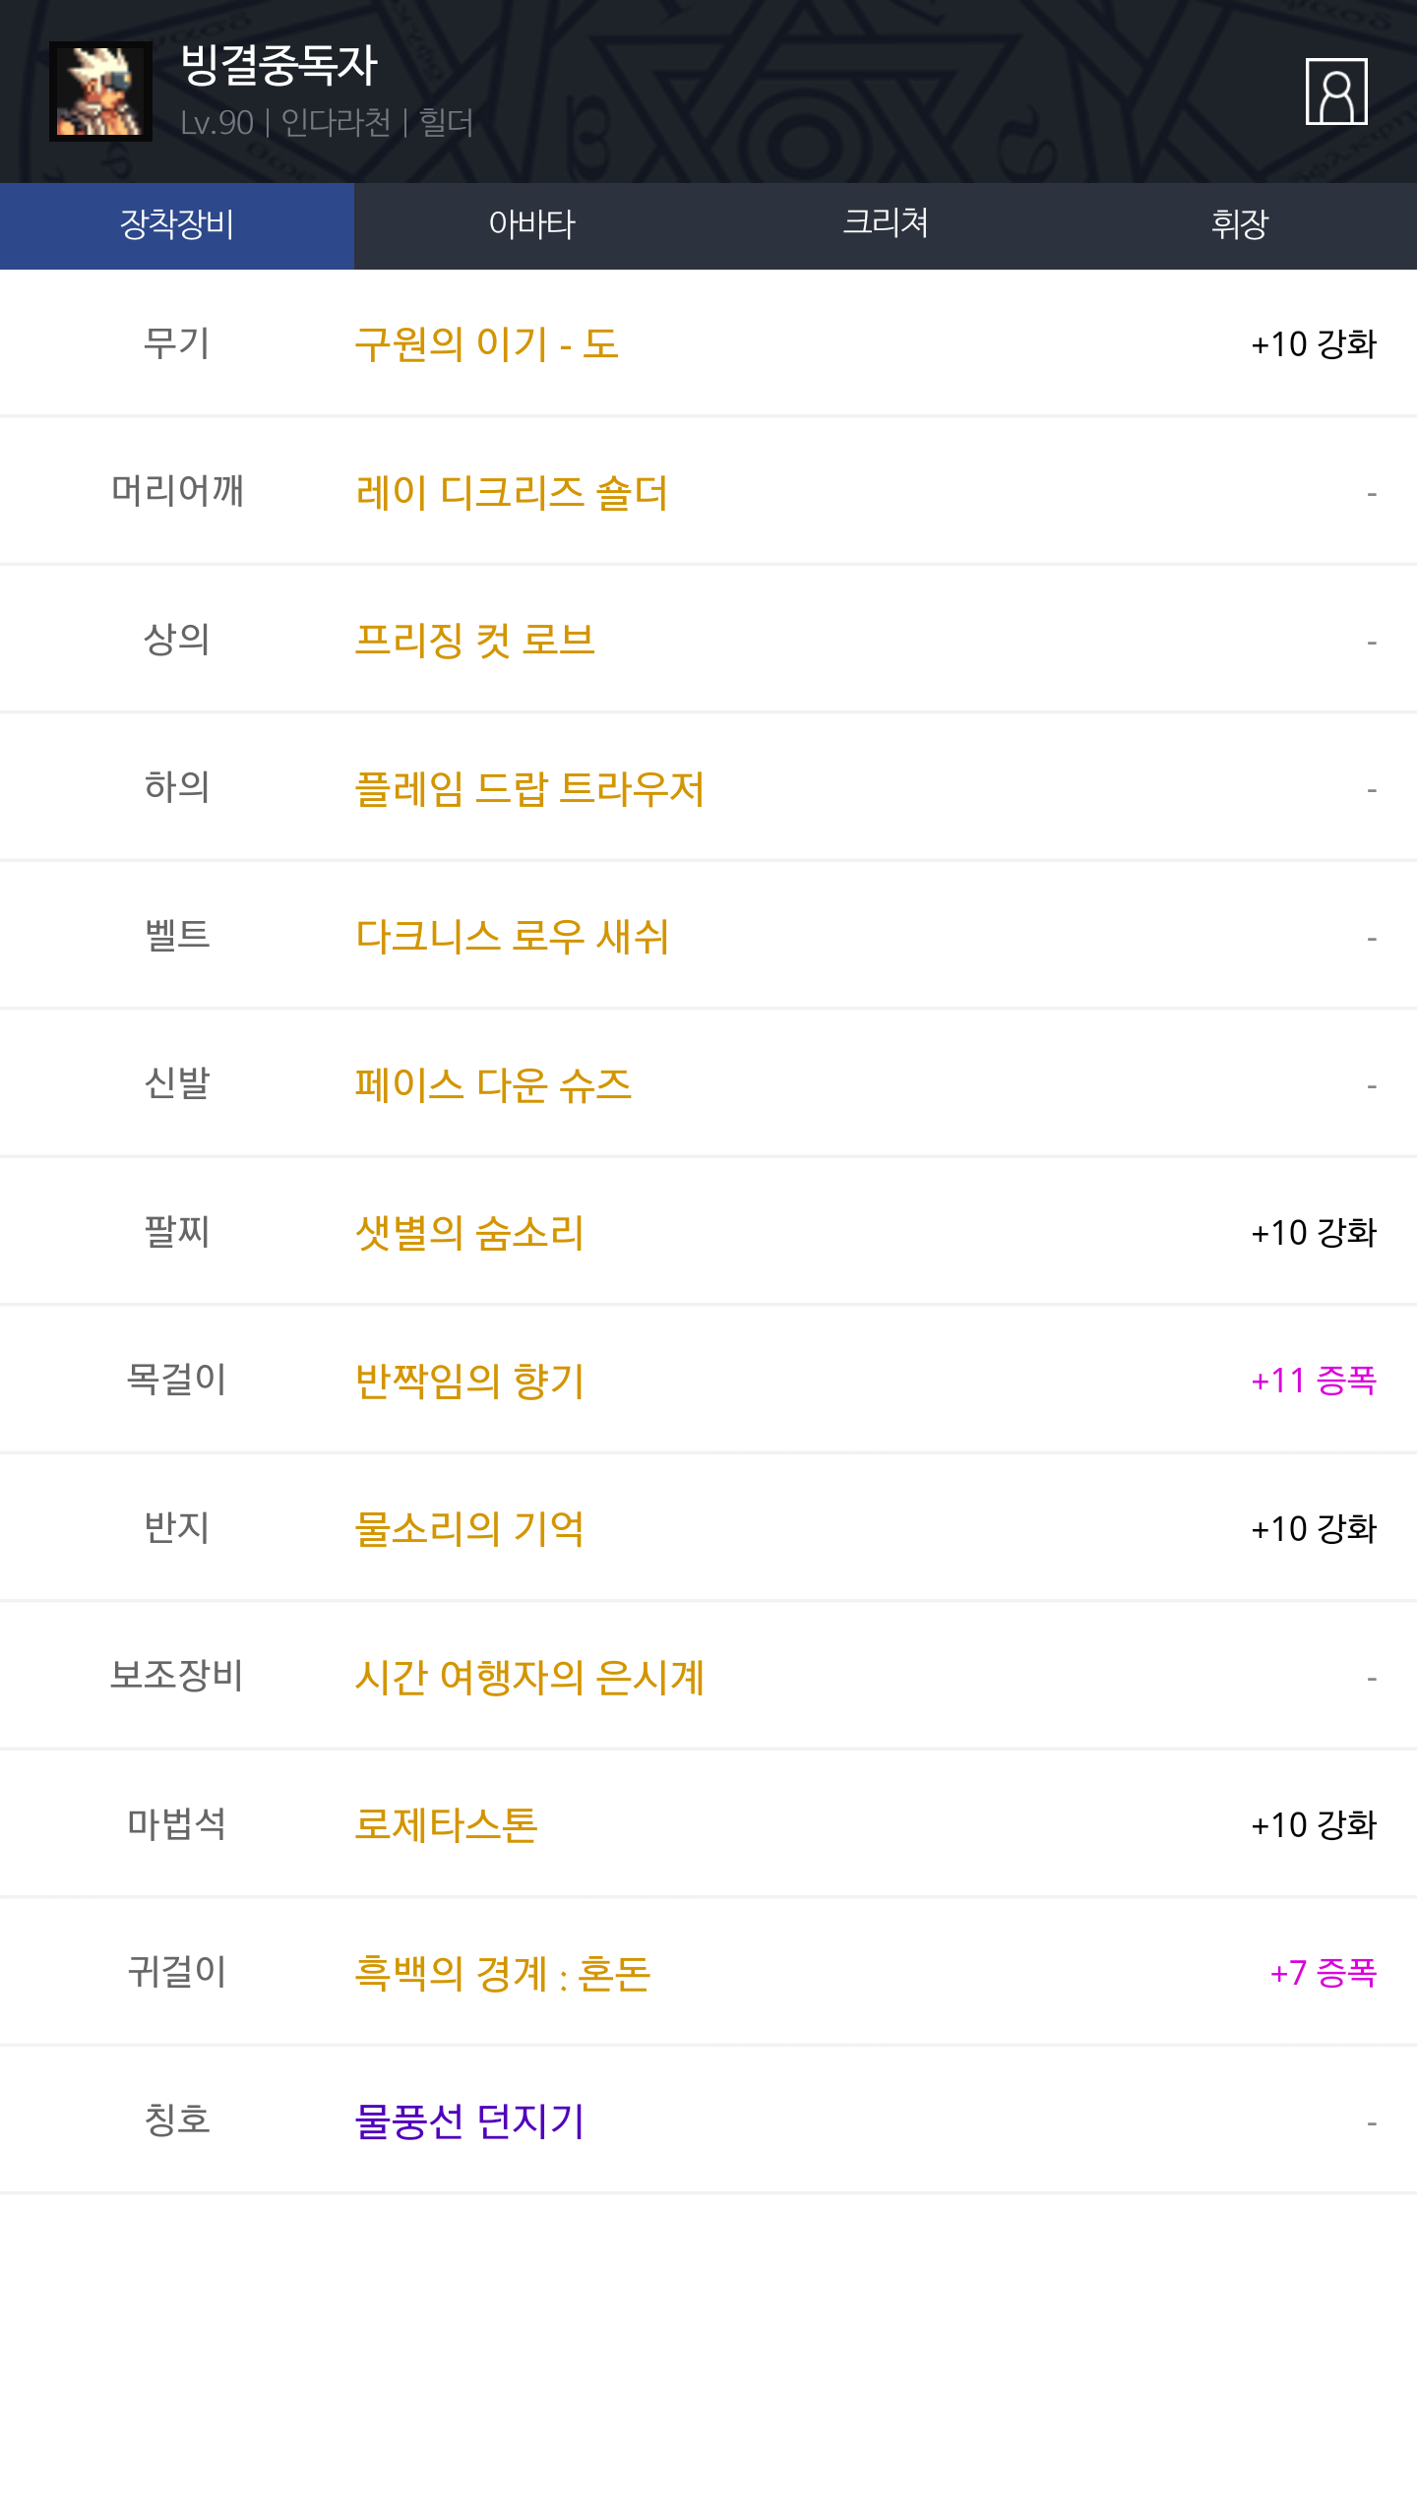Image resolution: width=1417 pixels, height=2519 pixels.
Task: Open the 페이스 다운 슈즈 item
Action: pos(493,1084)
